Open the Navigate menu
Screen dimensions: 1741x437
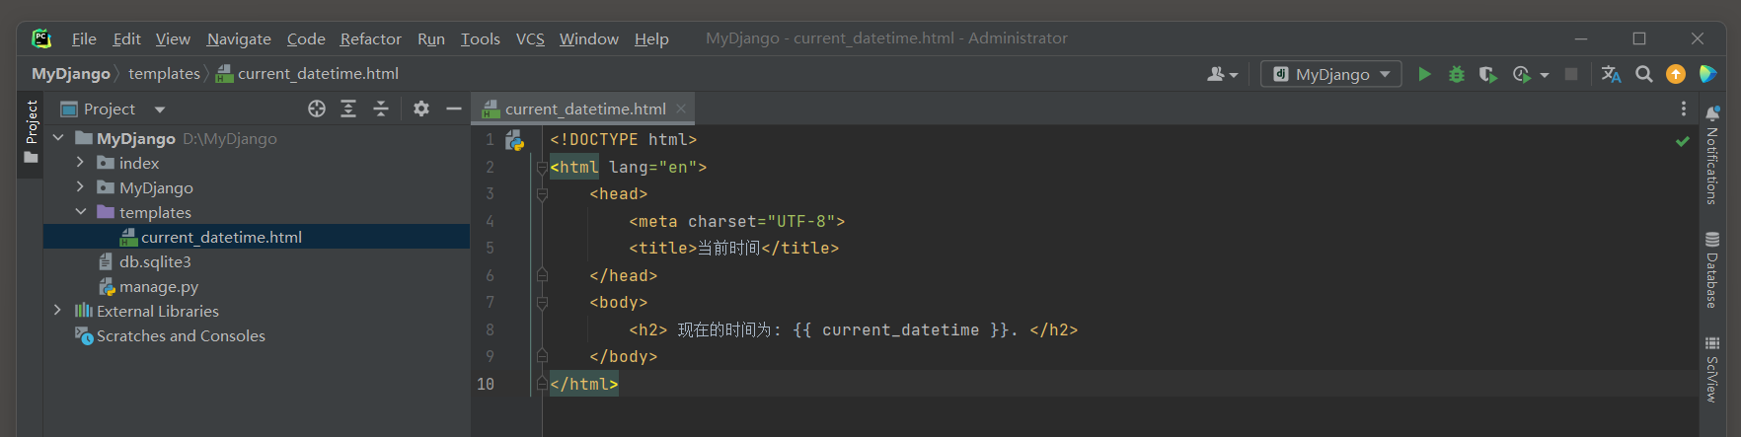239,38
